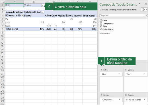Viewport: 148px width, 105px height.
Task: Click grand total value 834
Action: [x=94, y=29]
